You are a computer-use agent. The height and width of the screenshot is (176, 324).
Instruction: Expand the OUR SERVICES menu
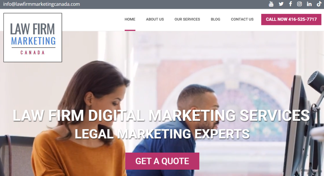pos(187,19)
